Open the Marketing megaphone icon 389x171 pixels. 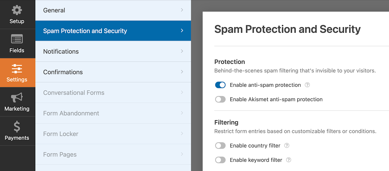(x=17, y=97)
